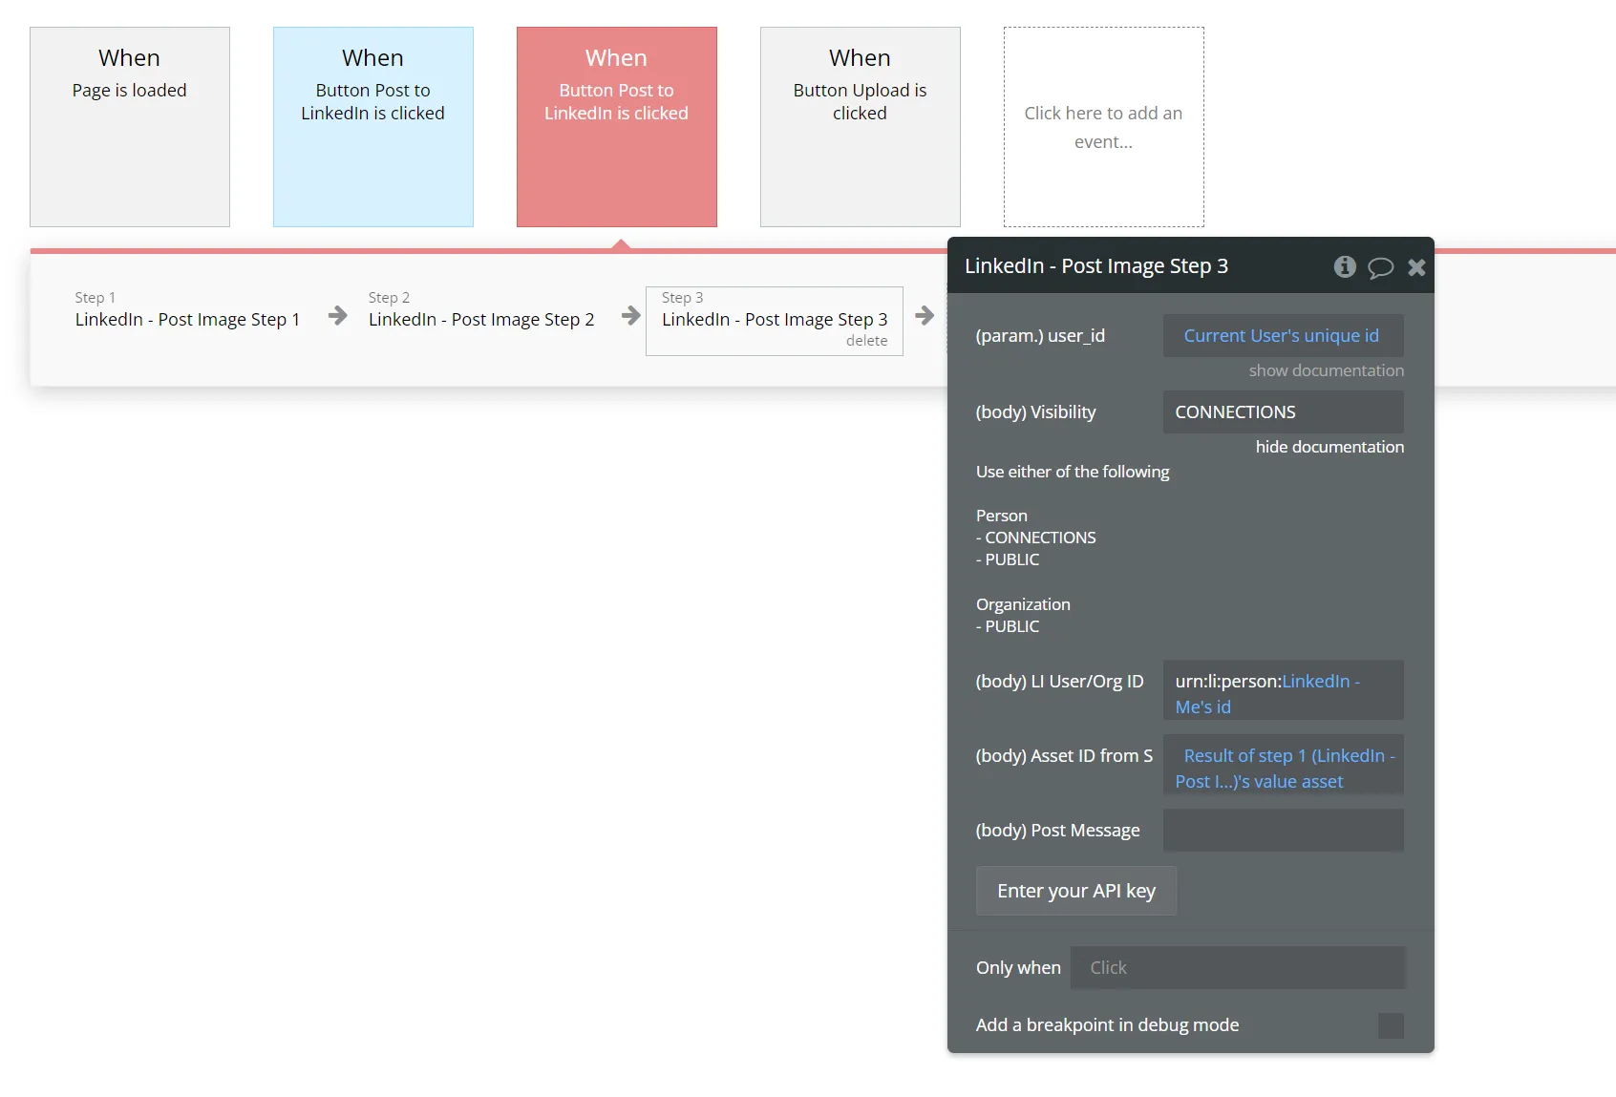1616x1097 pixels.
Task: Select the red Button Post to LinkedIn event
Action: pos(617,127)
